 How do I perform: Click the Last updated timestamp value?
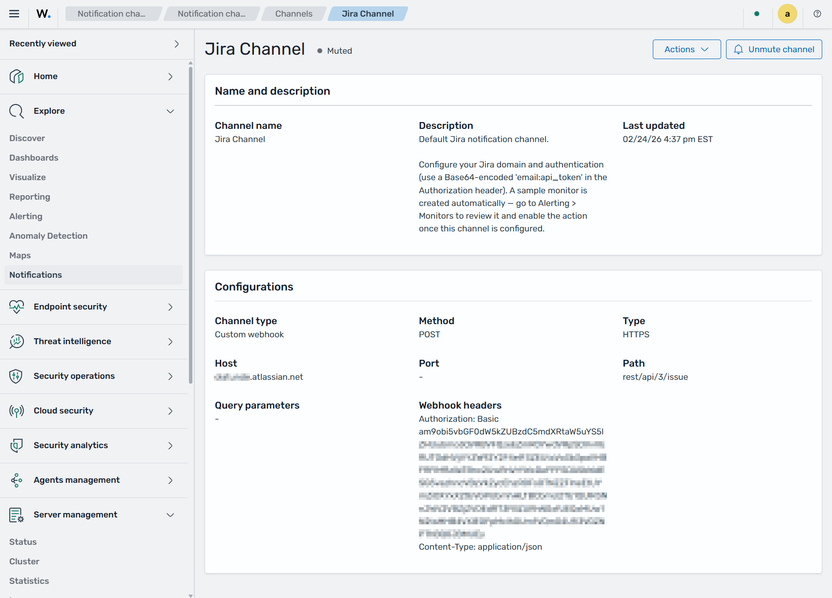pos(667,139)
